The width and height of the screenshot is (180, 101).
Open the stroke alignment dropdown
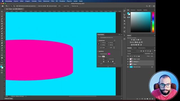[x=104, y=62]
